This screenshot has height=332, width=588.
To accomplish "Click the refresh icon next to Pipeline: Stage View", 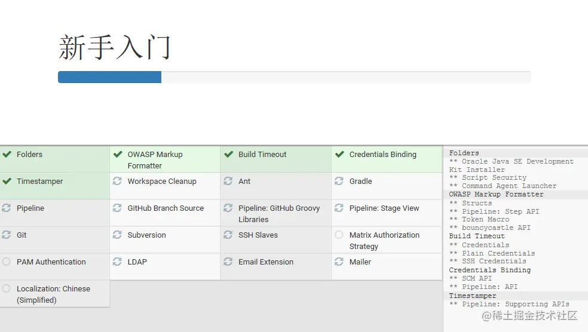I will click(339, 208).
